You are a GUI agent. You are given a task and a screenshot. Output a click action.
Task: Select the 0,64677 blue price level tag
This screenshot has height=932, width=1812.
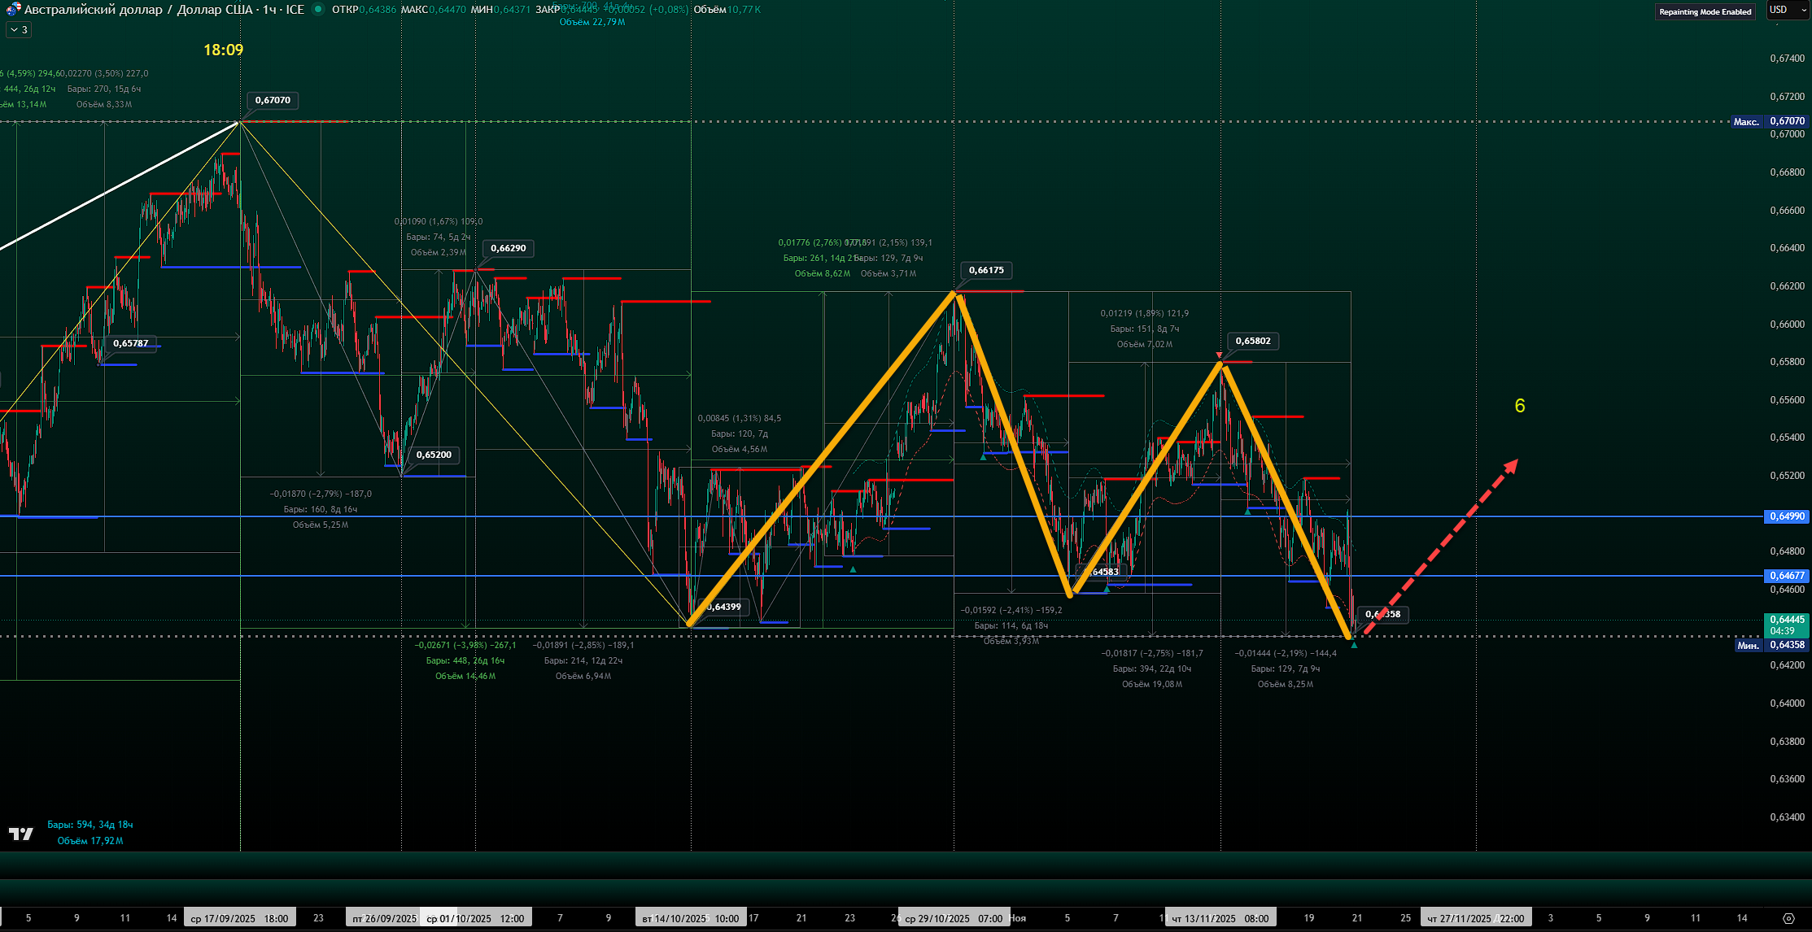point(1786,576)
